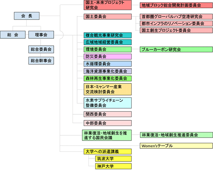Select 水素サプライチェーン整備委員会 box
The image size is (213, 180).
click(x=108, y=103)
